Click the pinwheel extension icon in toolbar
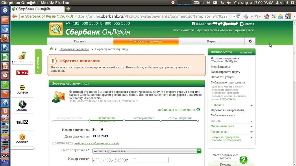296x166 pixels. 273,16
